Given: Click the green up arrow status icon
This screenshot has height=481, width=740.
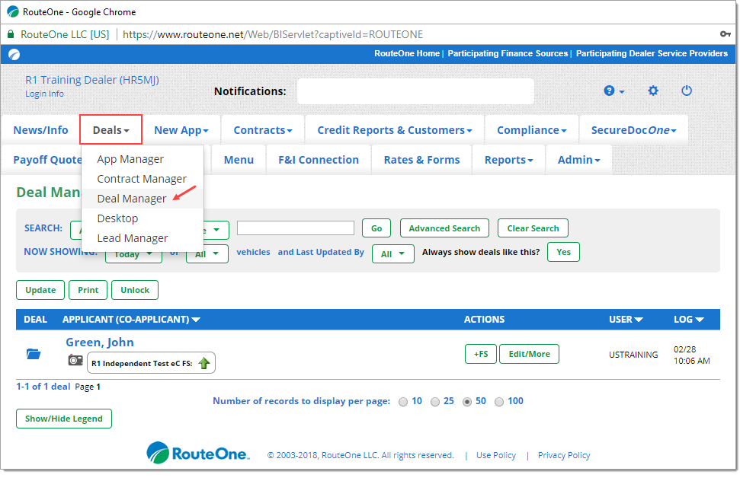Looking at the screenshot, I should [x=204, y=363].
